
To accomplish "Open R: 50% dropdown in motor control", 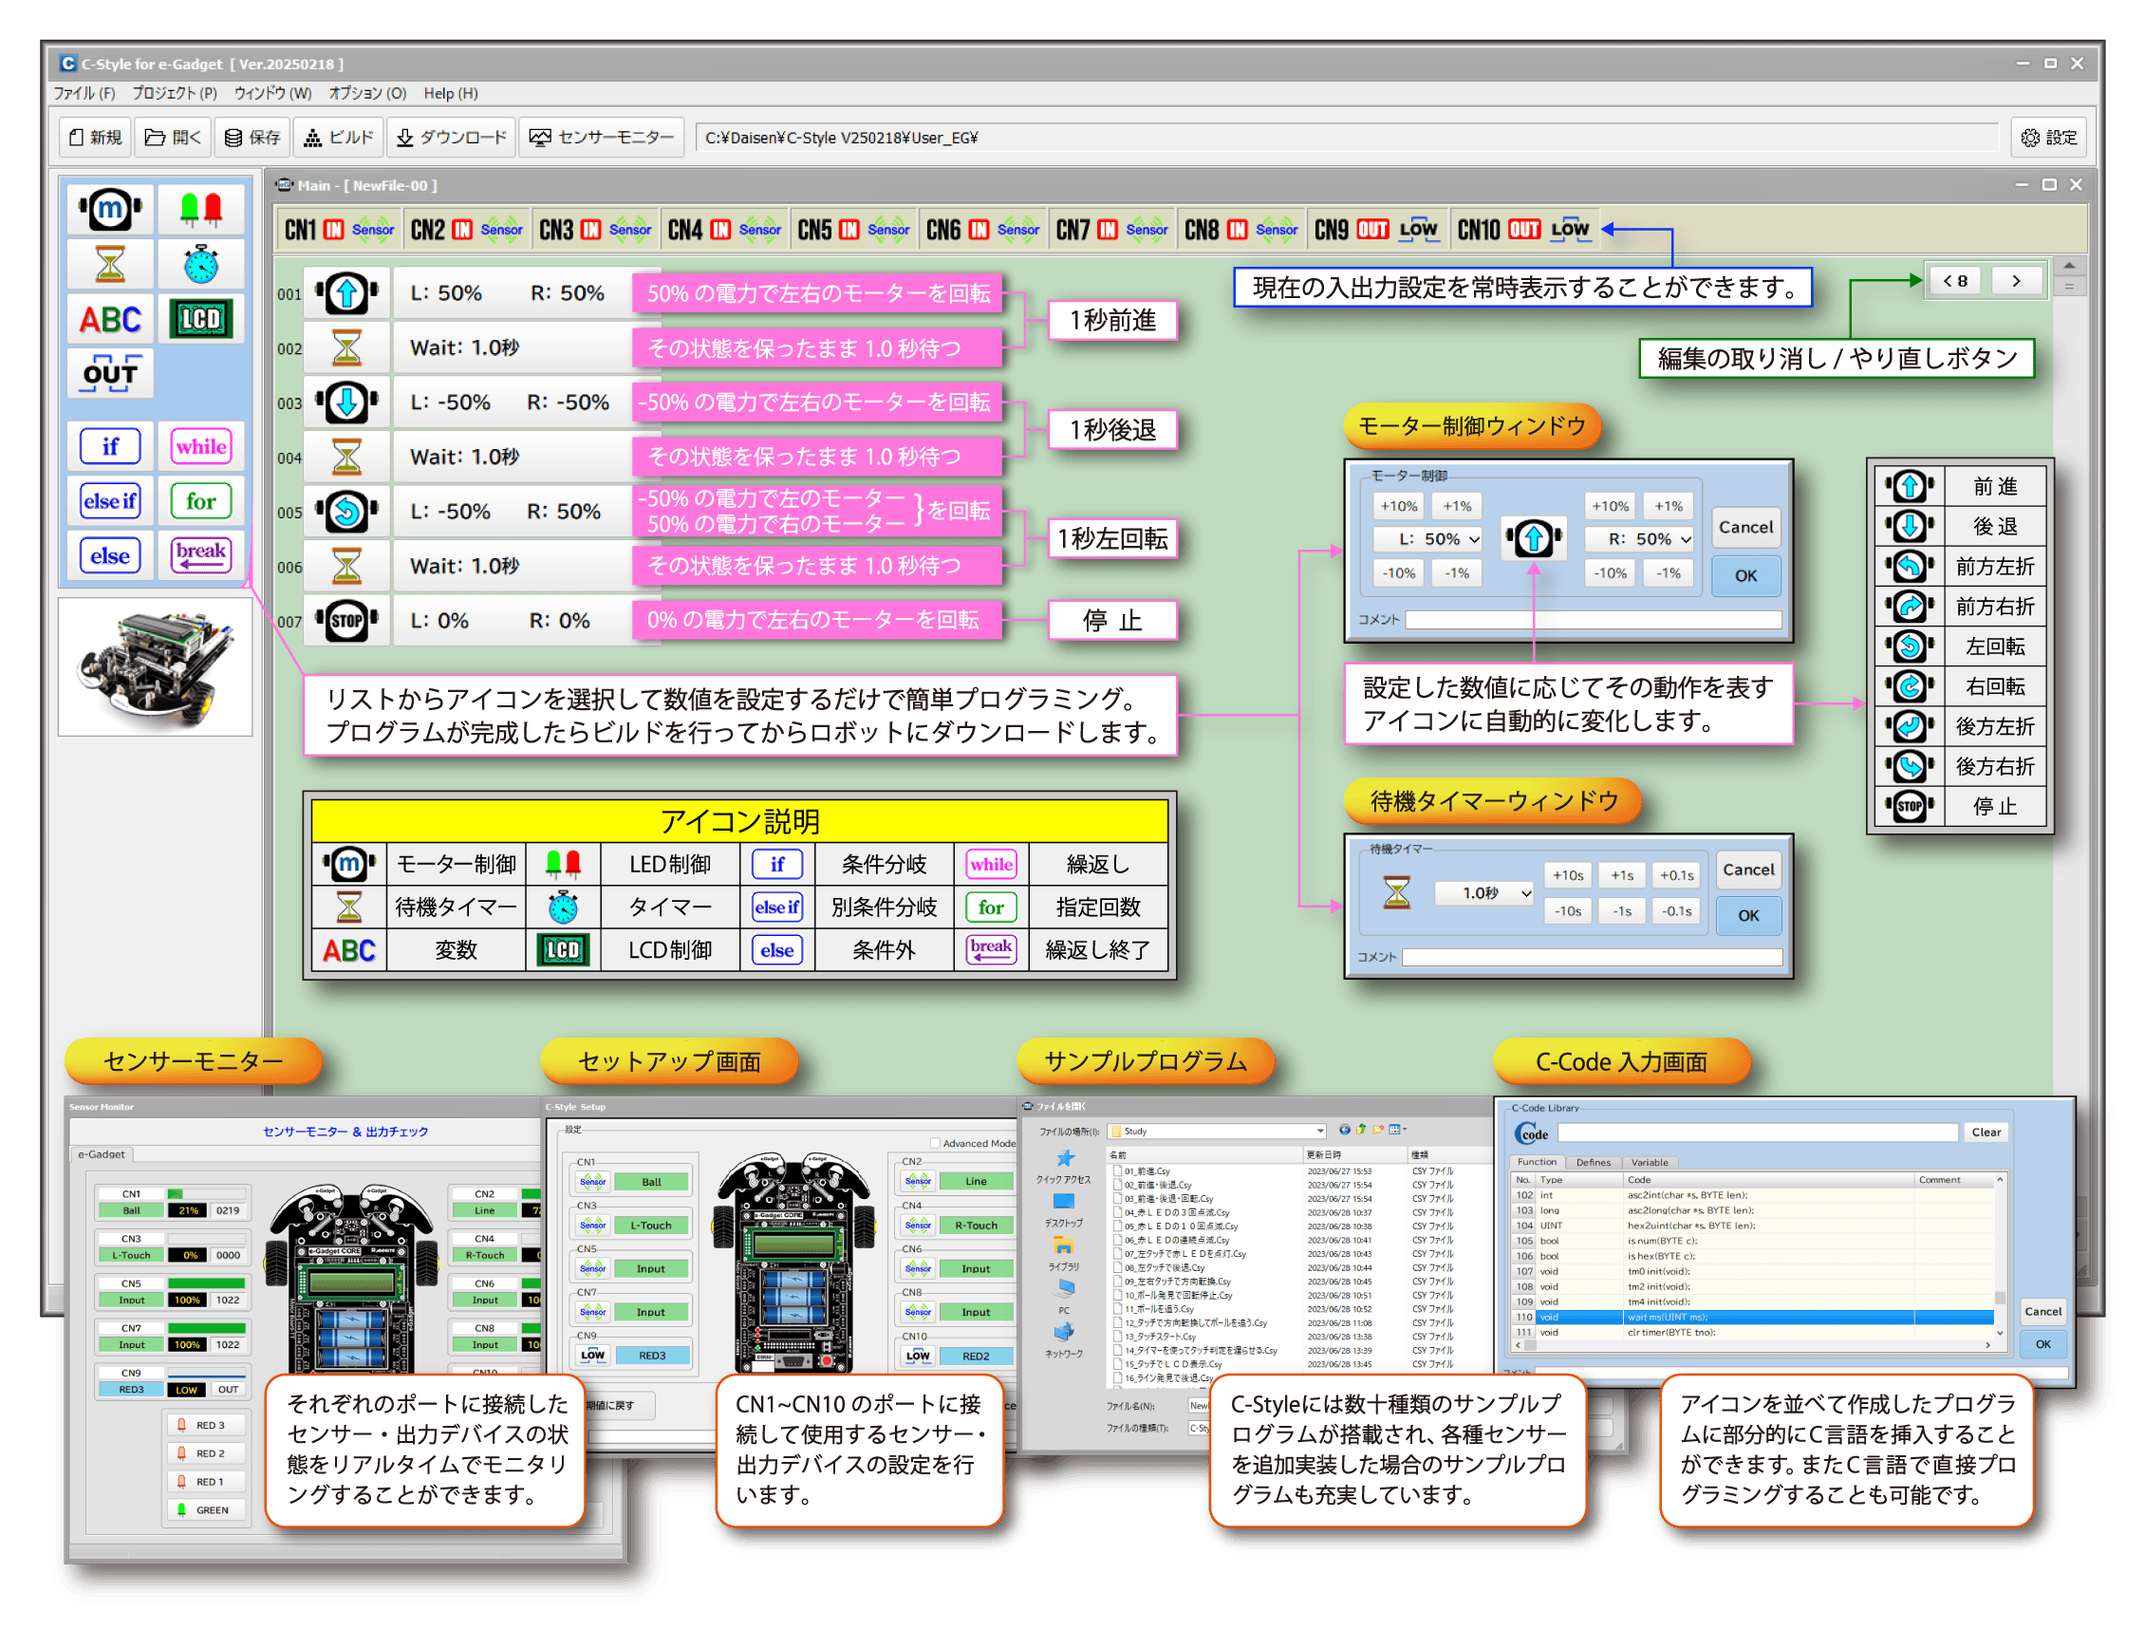I will point(1640,539).
